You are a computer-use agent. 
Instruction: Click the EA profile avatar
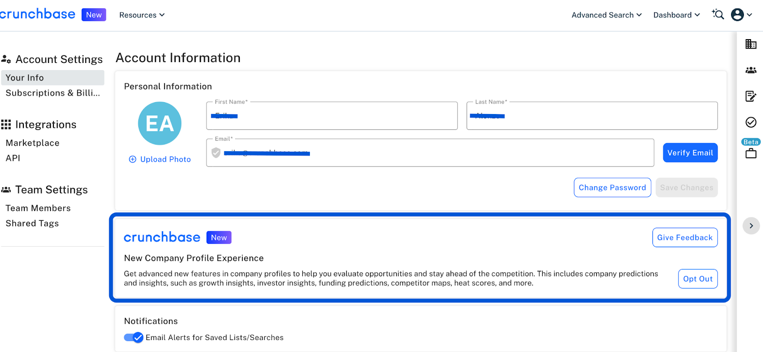[x=160, y=124]
